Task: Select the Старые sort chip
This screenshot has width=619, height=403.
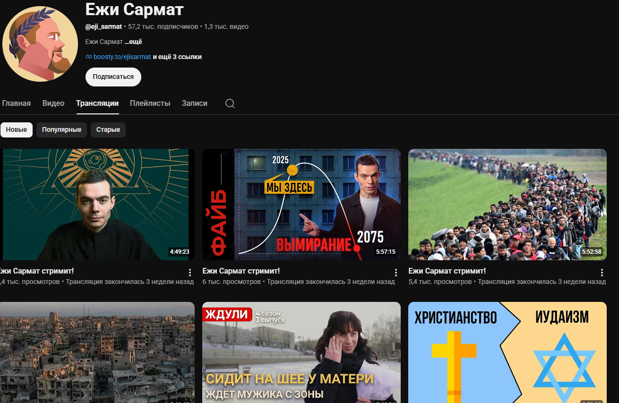Action: point(108,129)
